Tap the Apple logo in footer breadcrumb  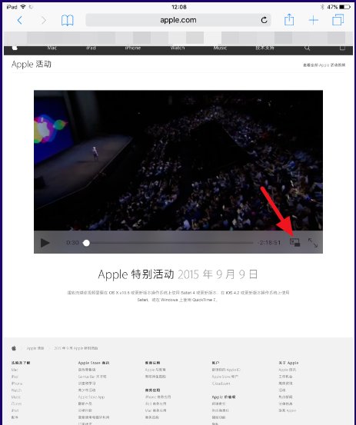pos(14,348)
